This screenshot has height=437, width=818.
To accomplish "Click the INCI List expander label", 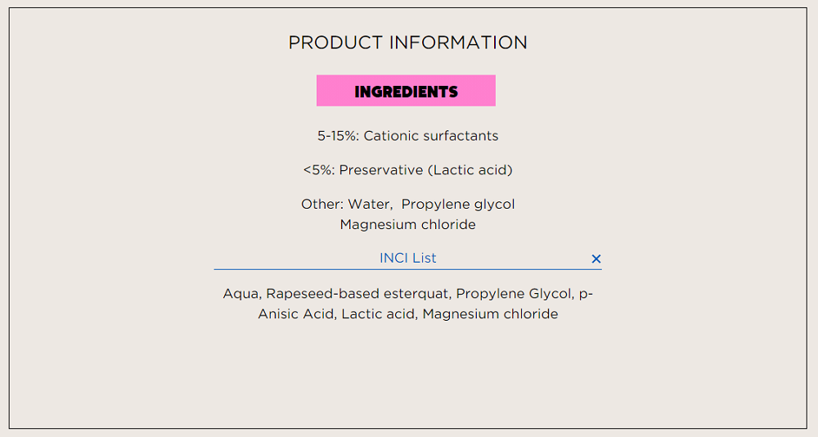I will (x=407, y=258).
